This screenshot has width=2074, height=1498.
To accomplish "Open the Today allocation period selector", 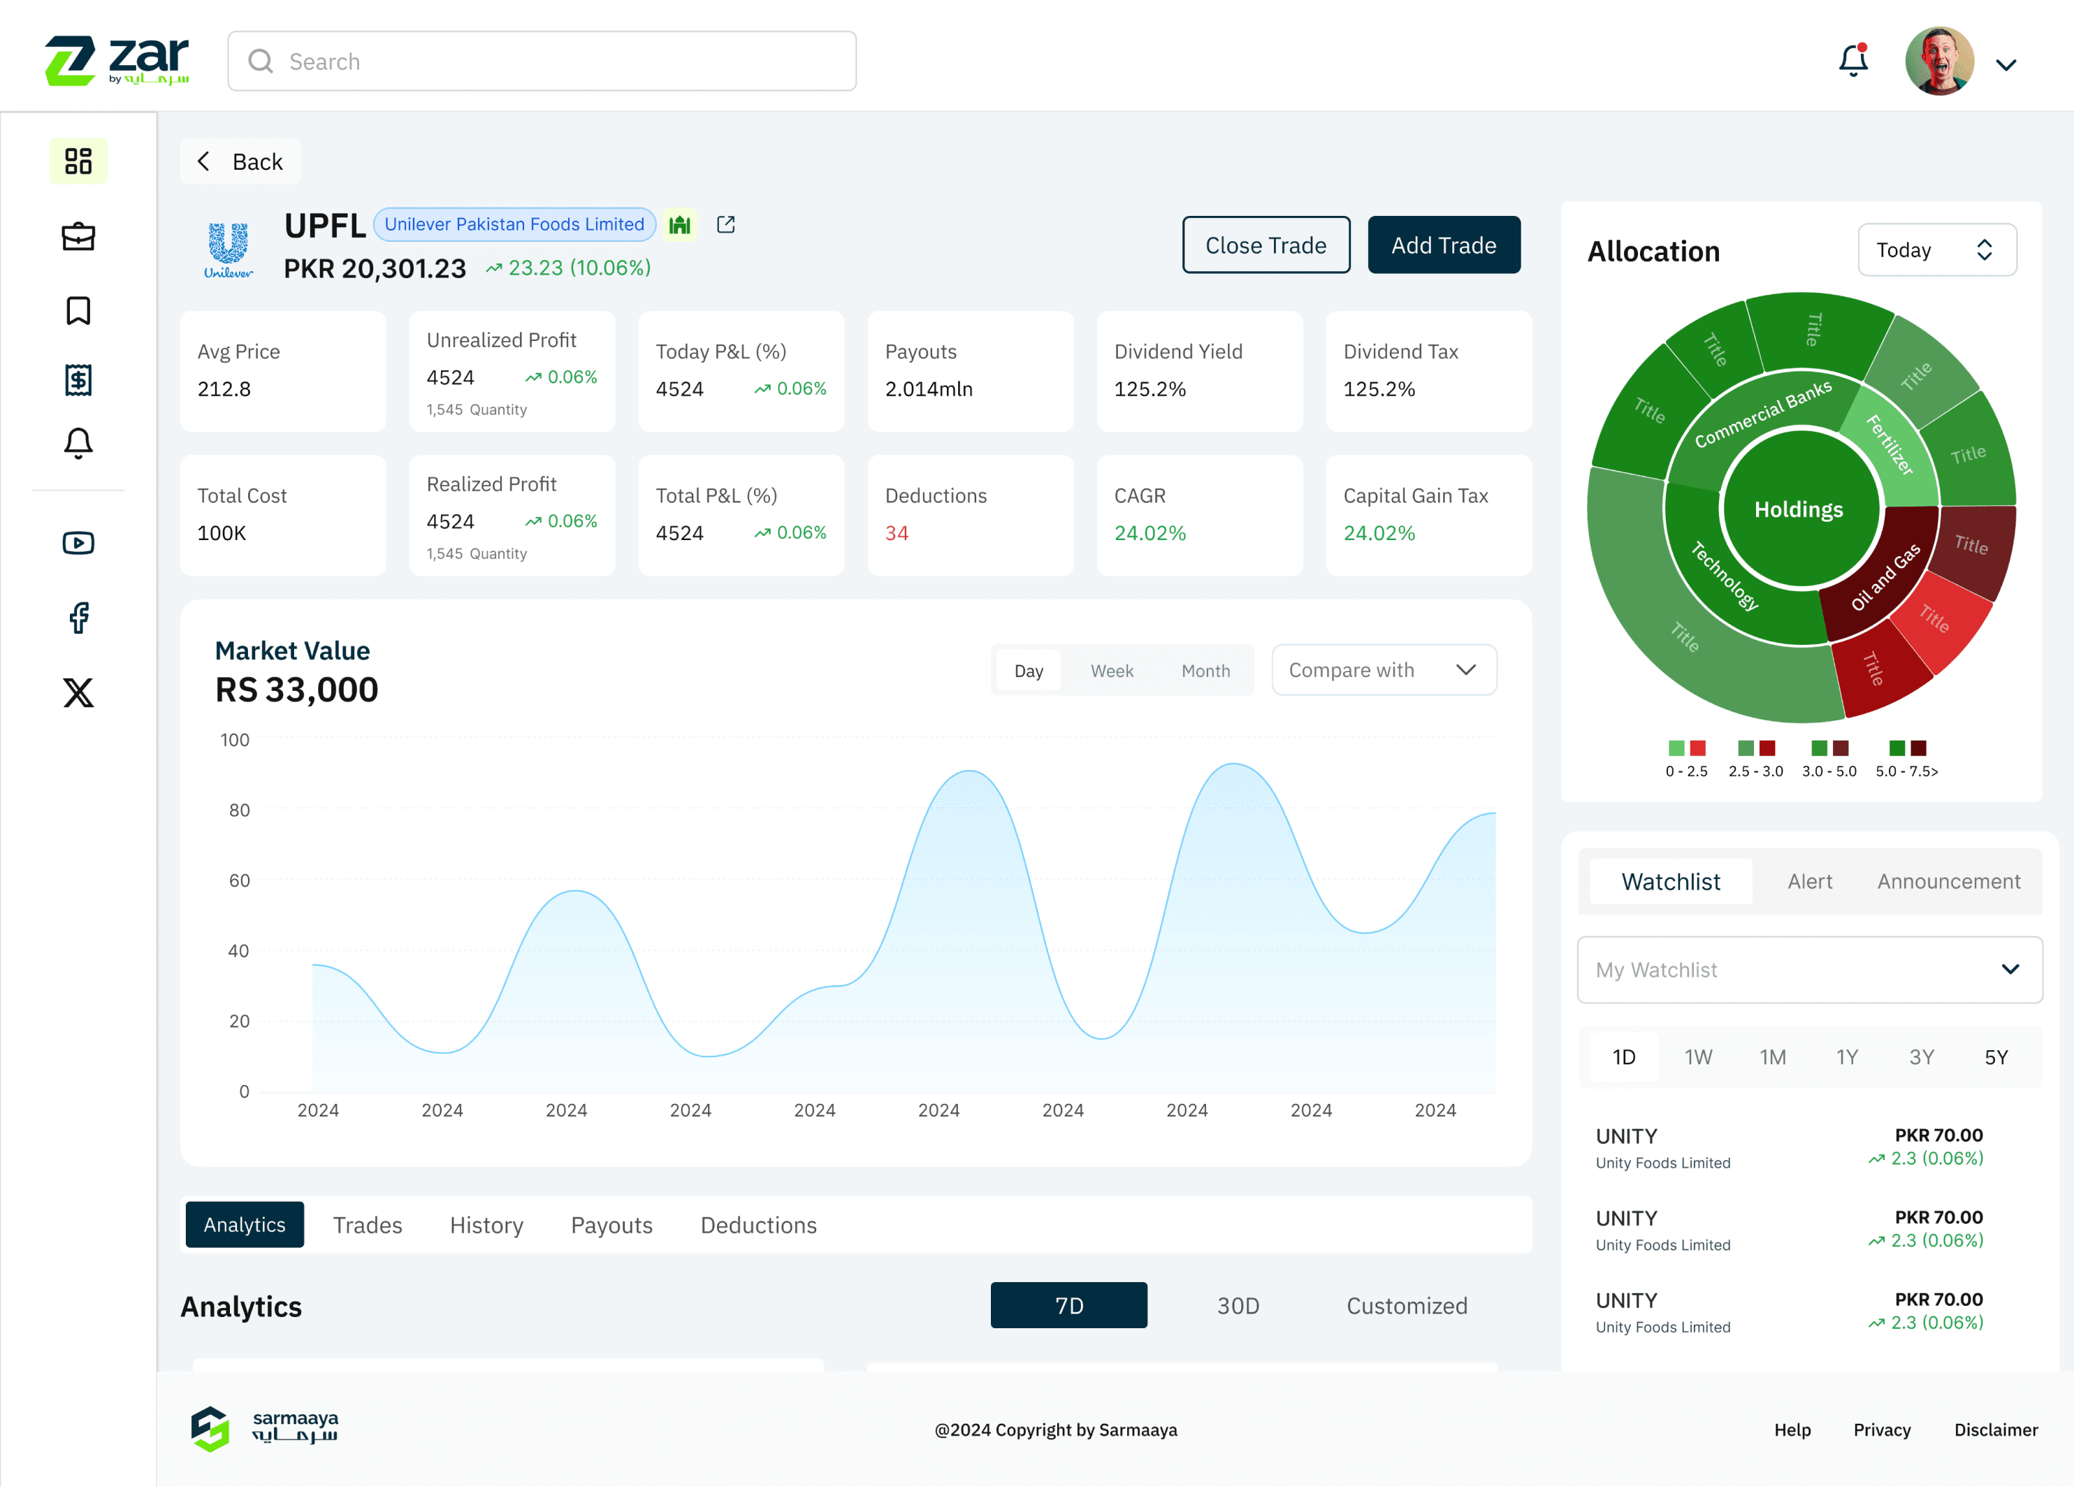I will click(1936, 249).
